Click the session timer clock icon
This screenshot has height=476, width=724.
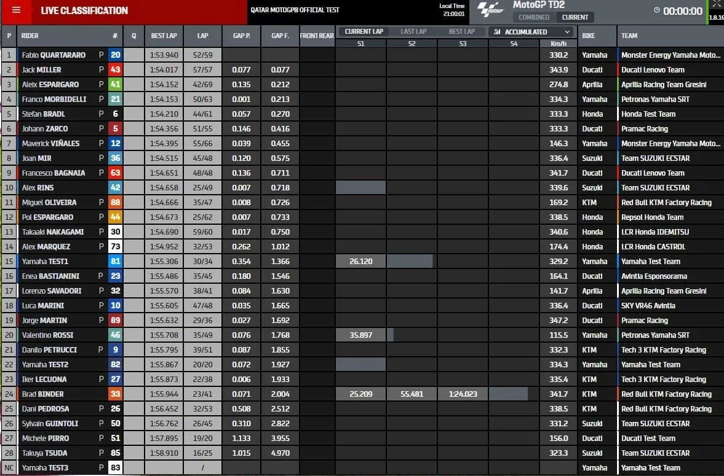click(x=656, y=10)
